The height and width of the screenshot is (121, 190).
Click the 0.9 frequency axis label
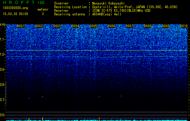coord(2,70)
